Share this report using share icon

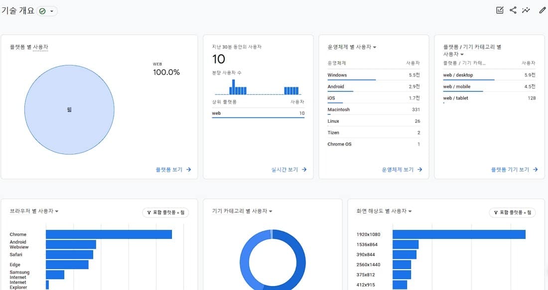coord(513,10)
